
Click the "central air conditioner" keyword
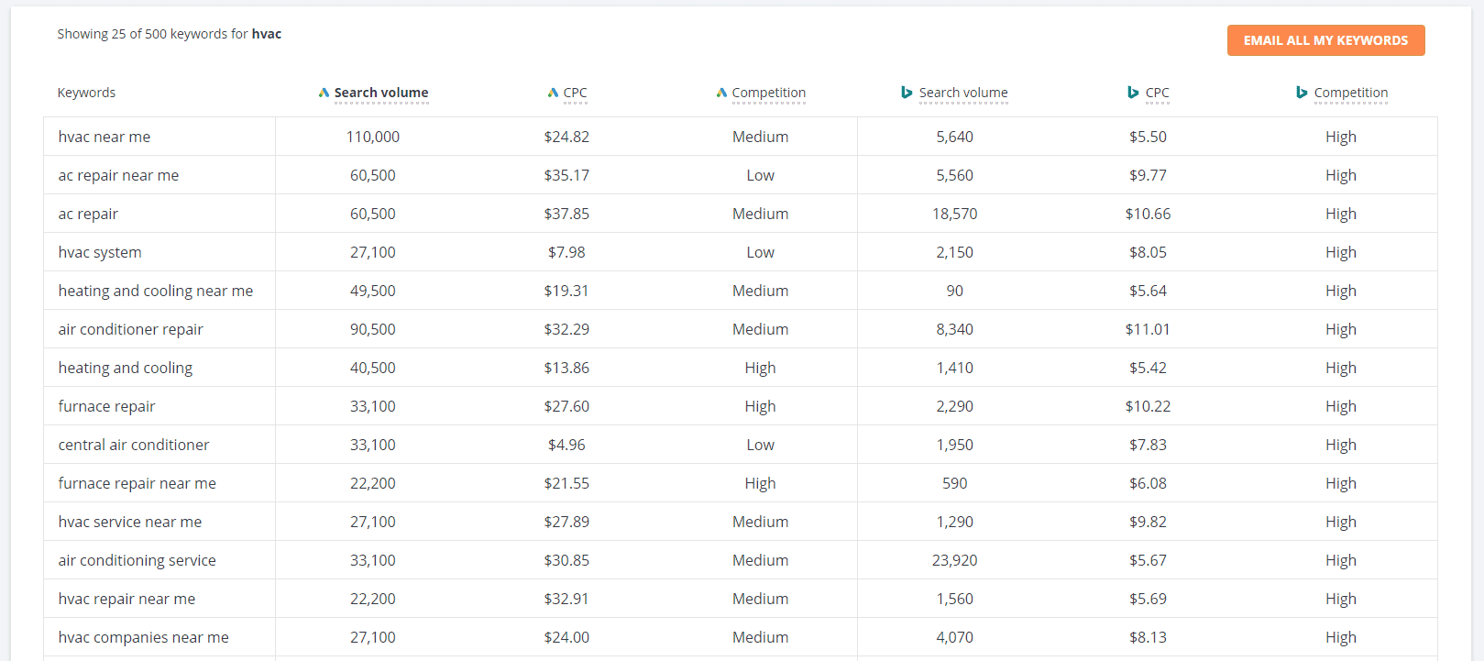pos(134,445)
